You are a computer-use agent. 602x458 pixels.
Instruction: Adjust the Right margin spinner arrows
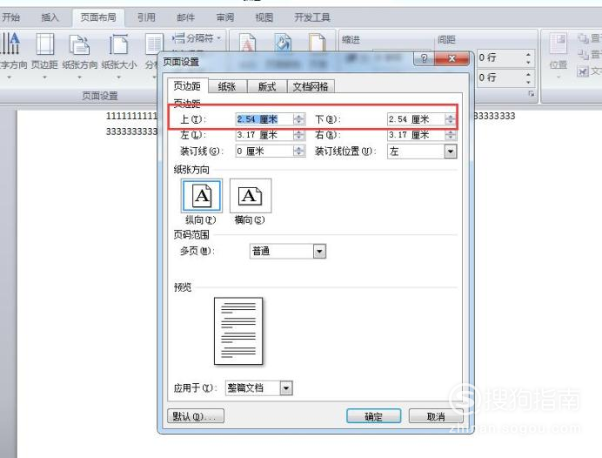click(451, 135)
